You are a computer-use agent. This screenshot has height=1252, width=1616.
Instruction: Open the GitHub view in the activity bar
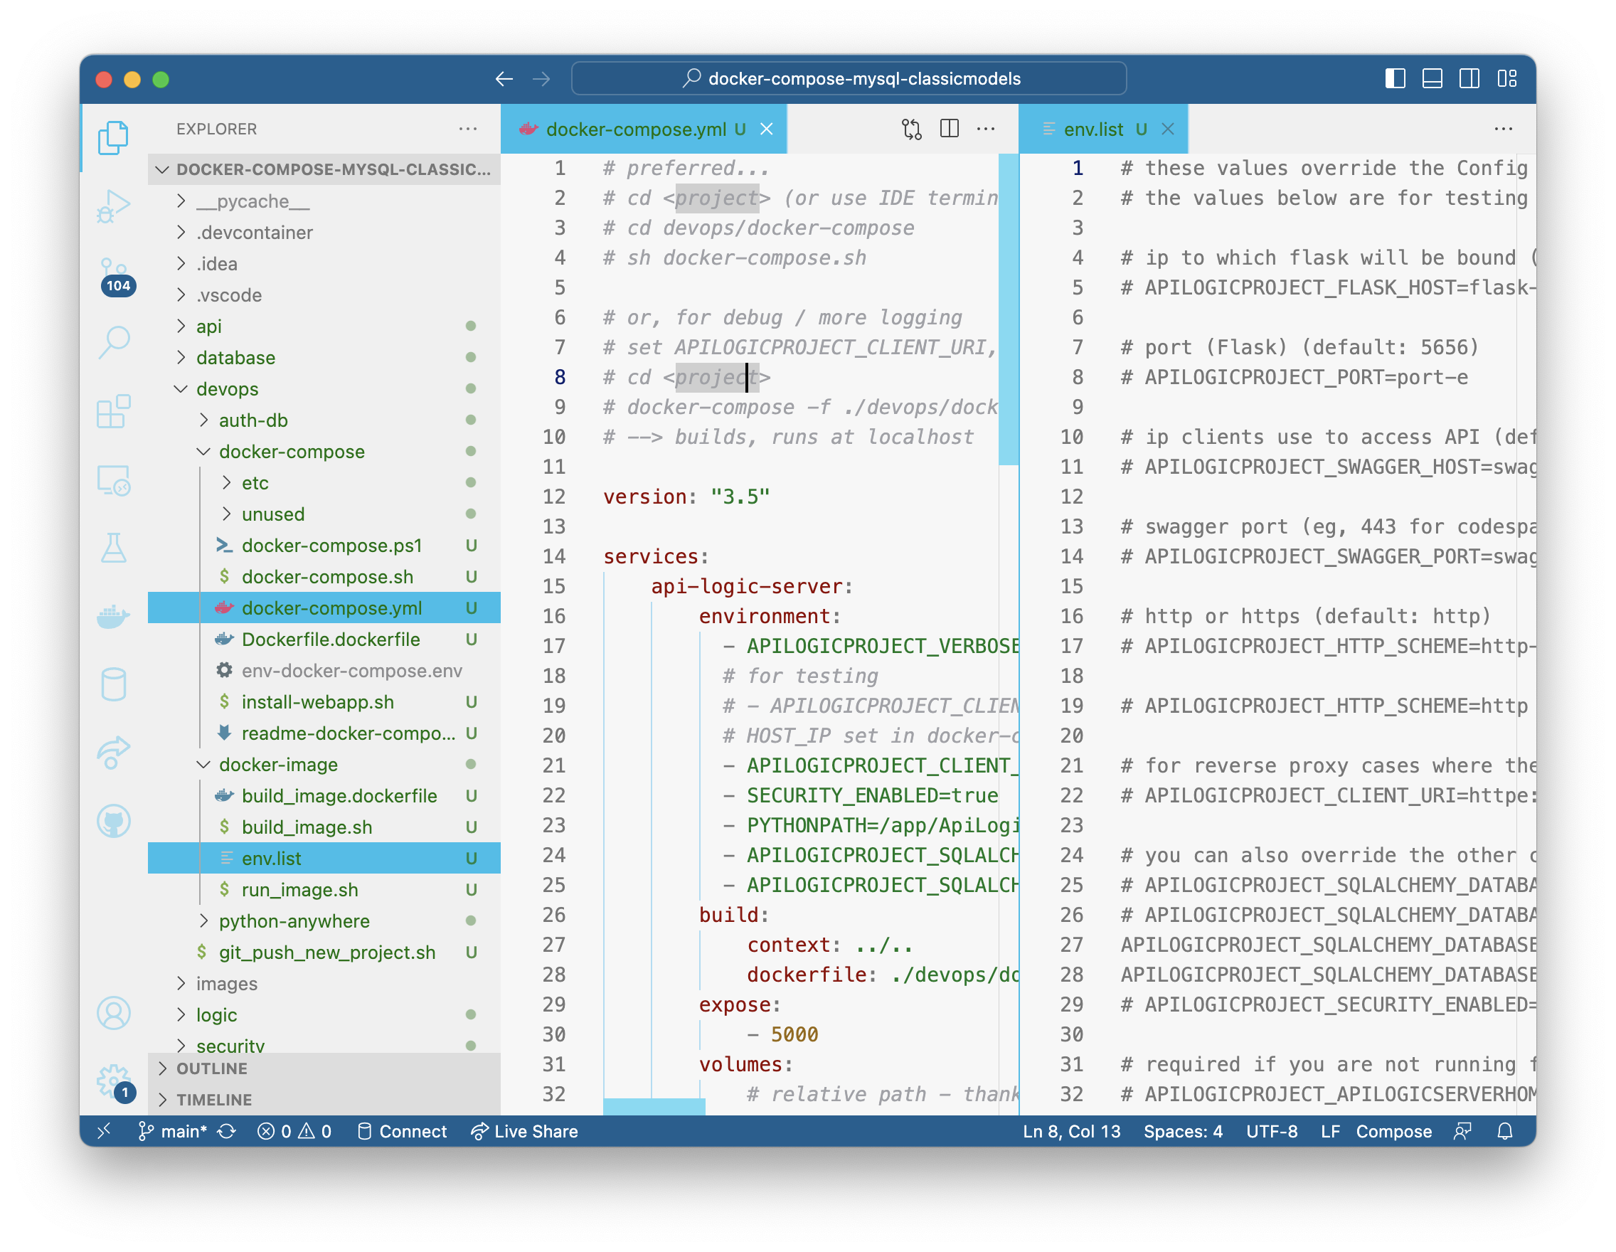pos(113,821)
